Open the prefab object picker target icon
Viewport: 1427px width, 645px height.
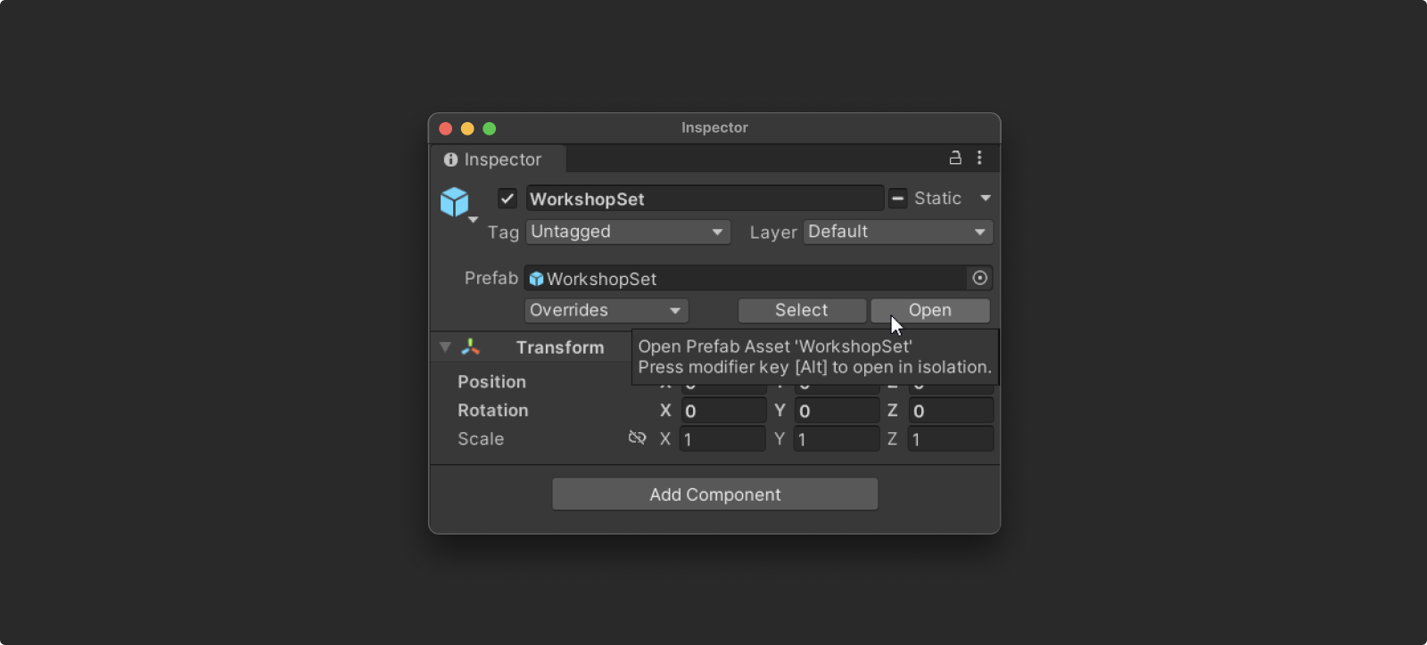tap(978, 278)
